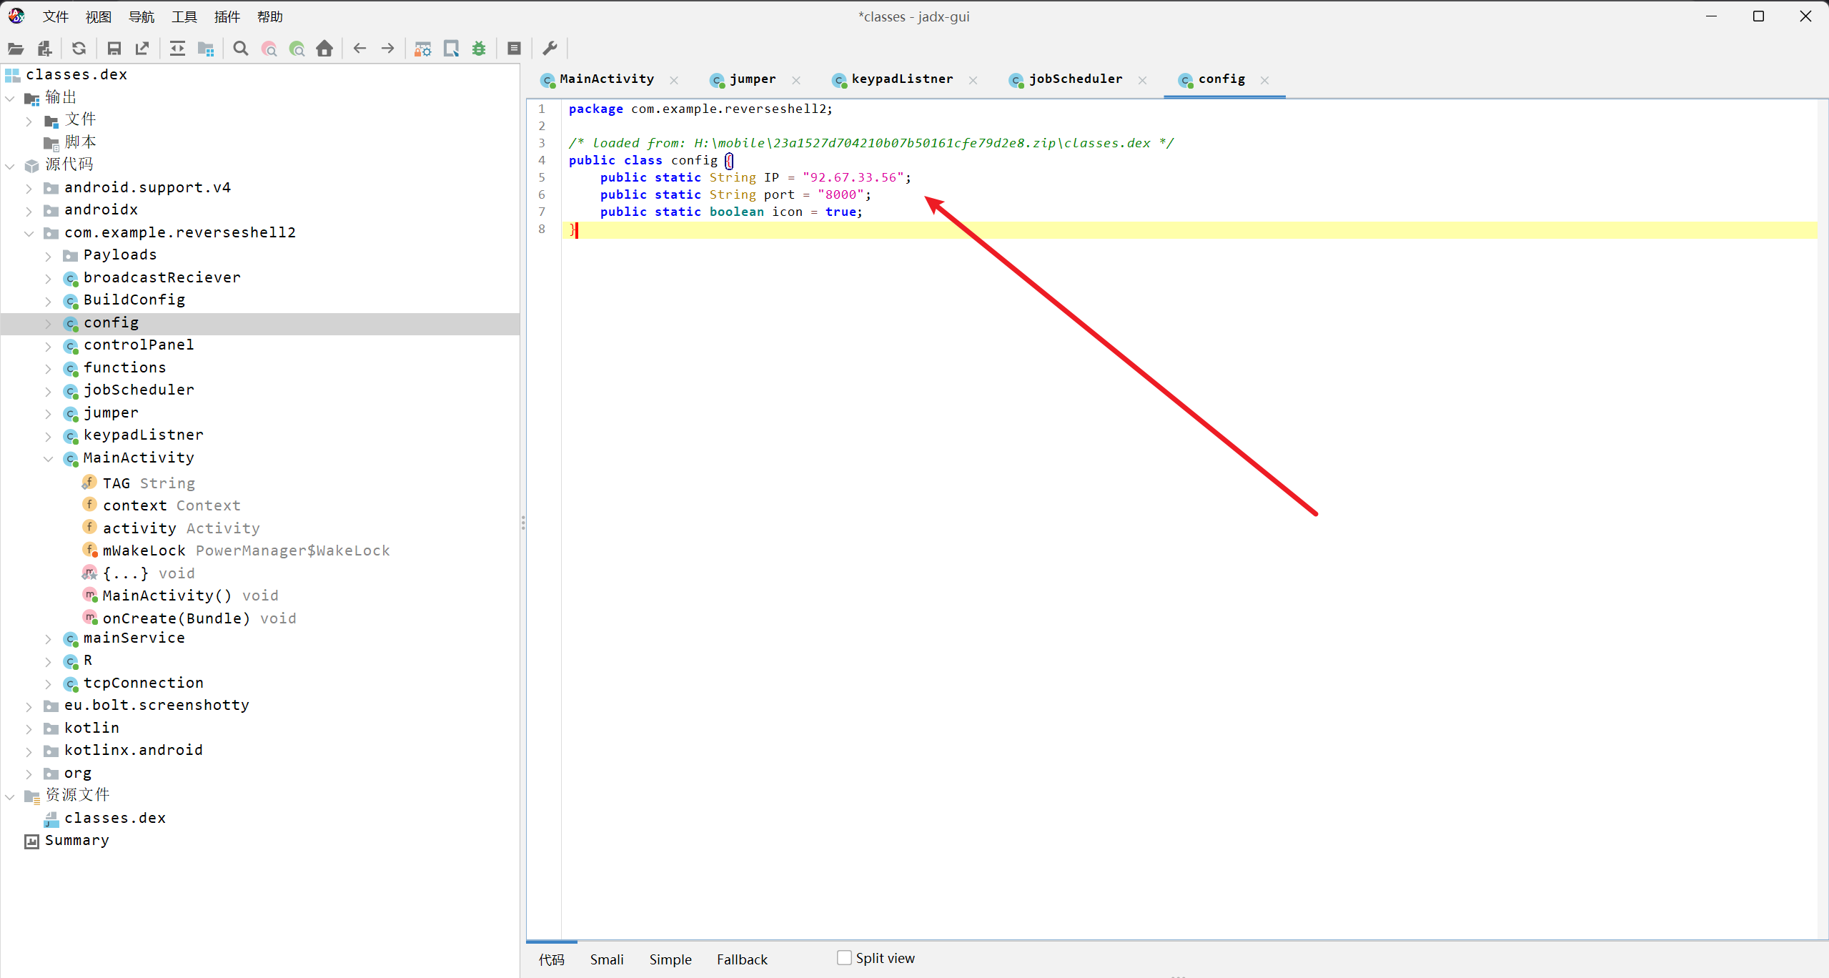The image size is (1829, 978).
Task: Collapse the MainActivity class node
Action: (48, 458)
